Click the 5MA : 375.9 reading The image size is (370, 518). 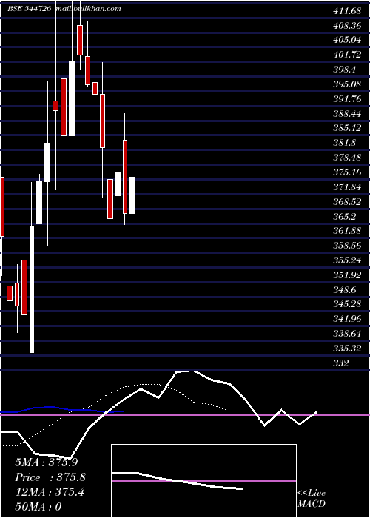pyautogui.click(x=47, y=462)
